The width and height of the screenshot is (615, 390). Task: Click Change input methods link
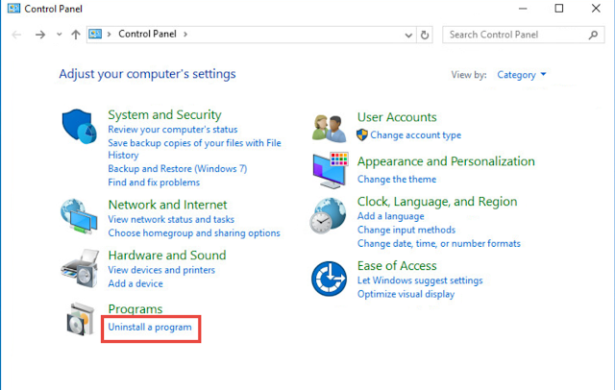pos(406,230)
